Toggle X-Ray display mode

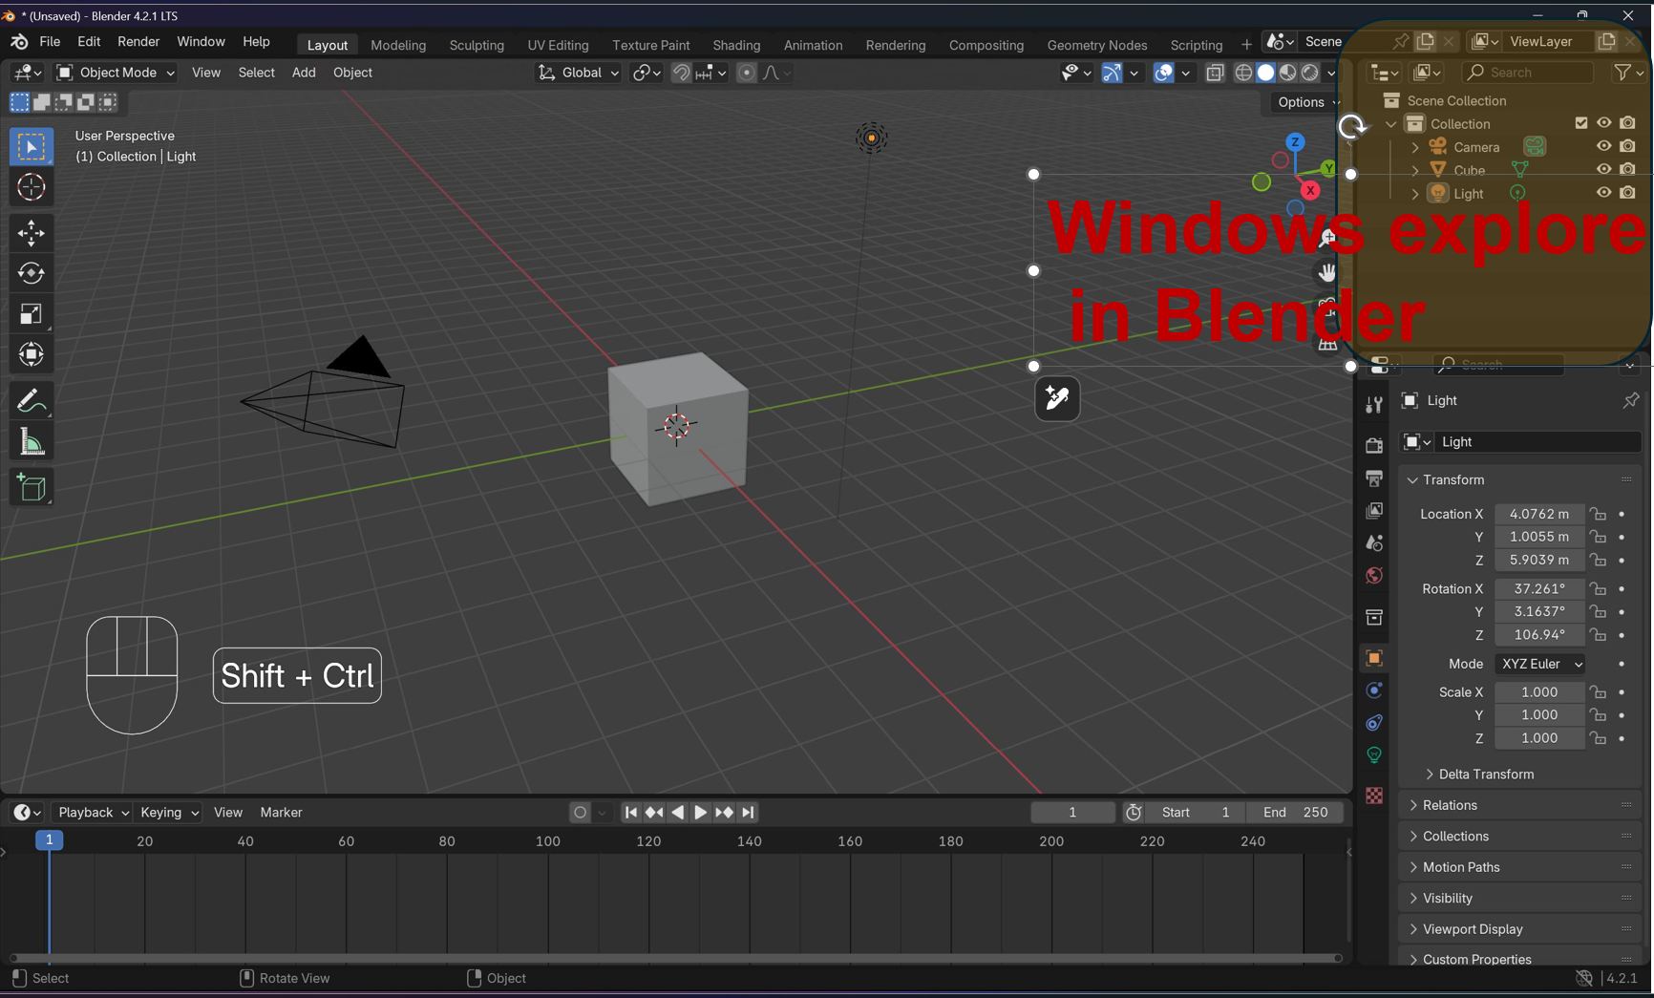[x=1215, y=73]
